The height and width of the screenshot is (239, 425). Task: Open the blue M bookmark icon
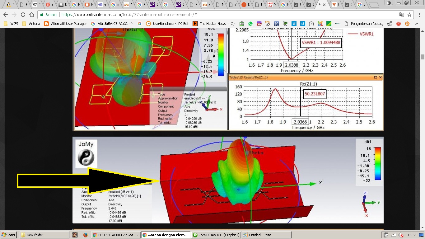276,24
